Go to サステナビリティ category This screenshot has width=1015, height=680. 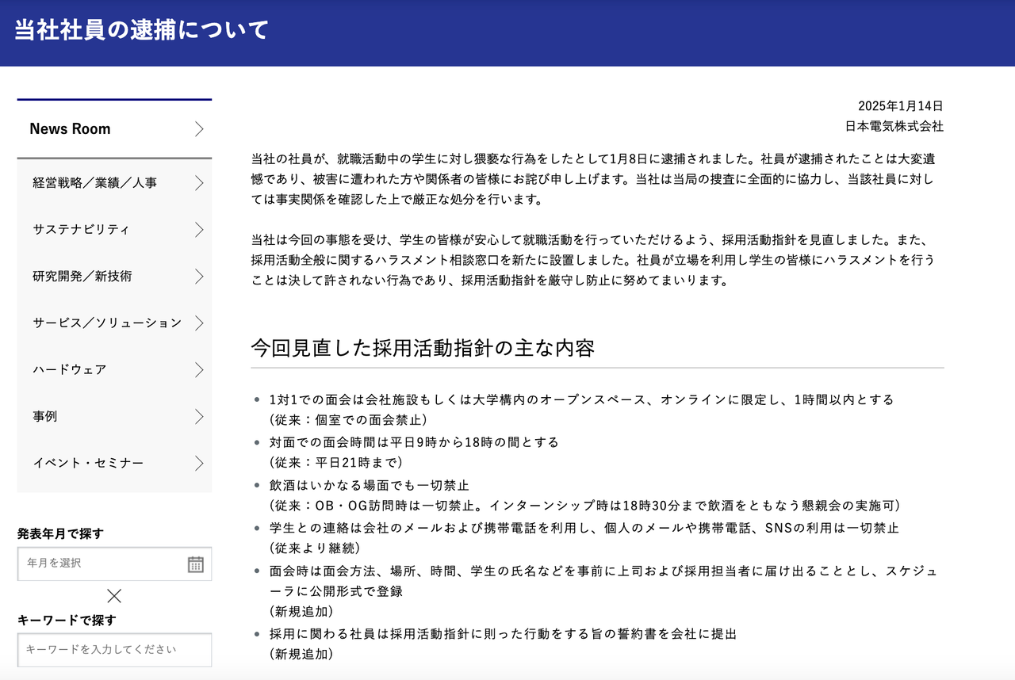(x=114, y=230)
